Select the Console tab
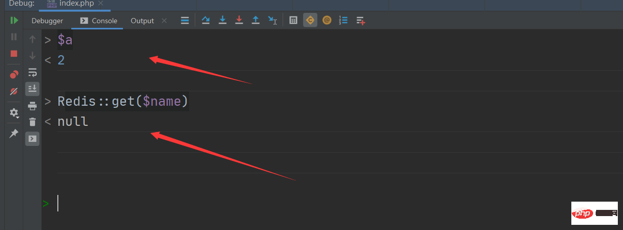 point(99,21)
